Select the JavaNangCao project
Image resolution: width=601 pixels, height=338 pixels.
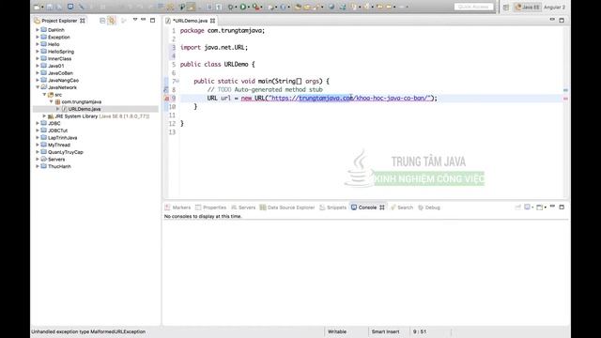point(63,81)
